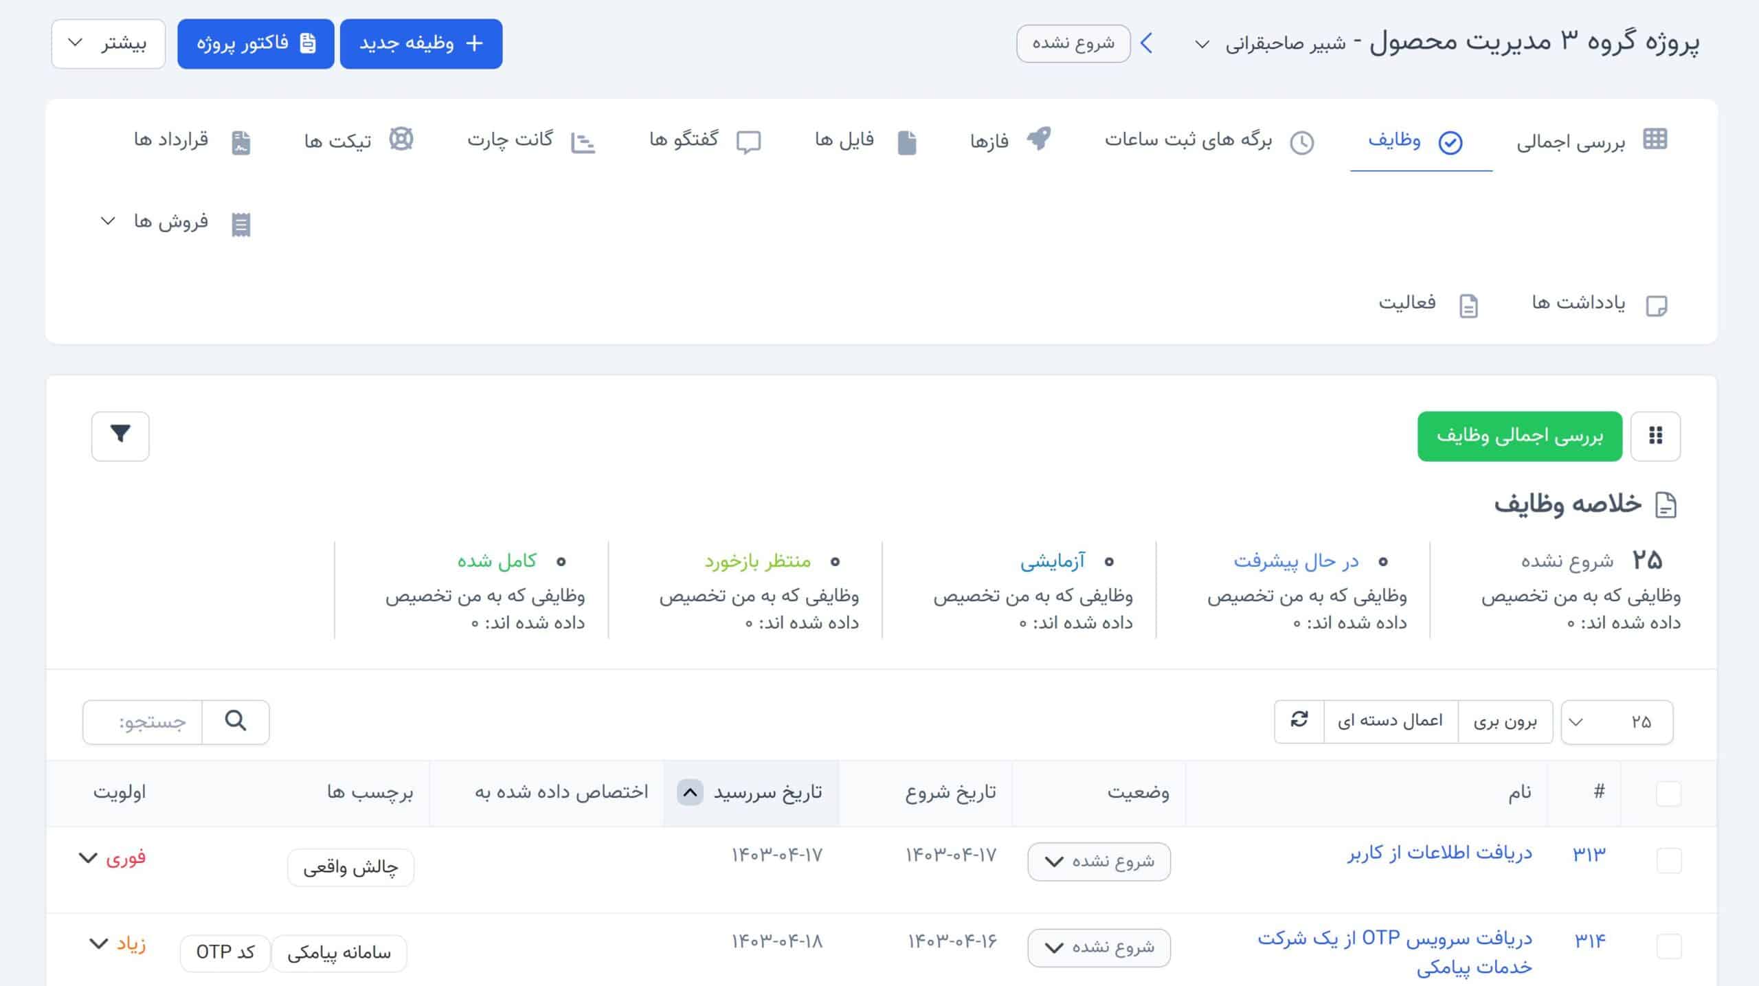Click the جستجو search input field
This screenshot has width=1759, height=986.
coord(143,721)
